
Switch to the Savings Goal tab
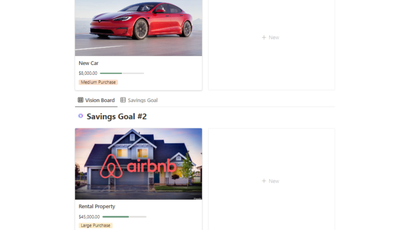(x=139, y=100)
